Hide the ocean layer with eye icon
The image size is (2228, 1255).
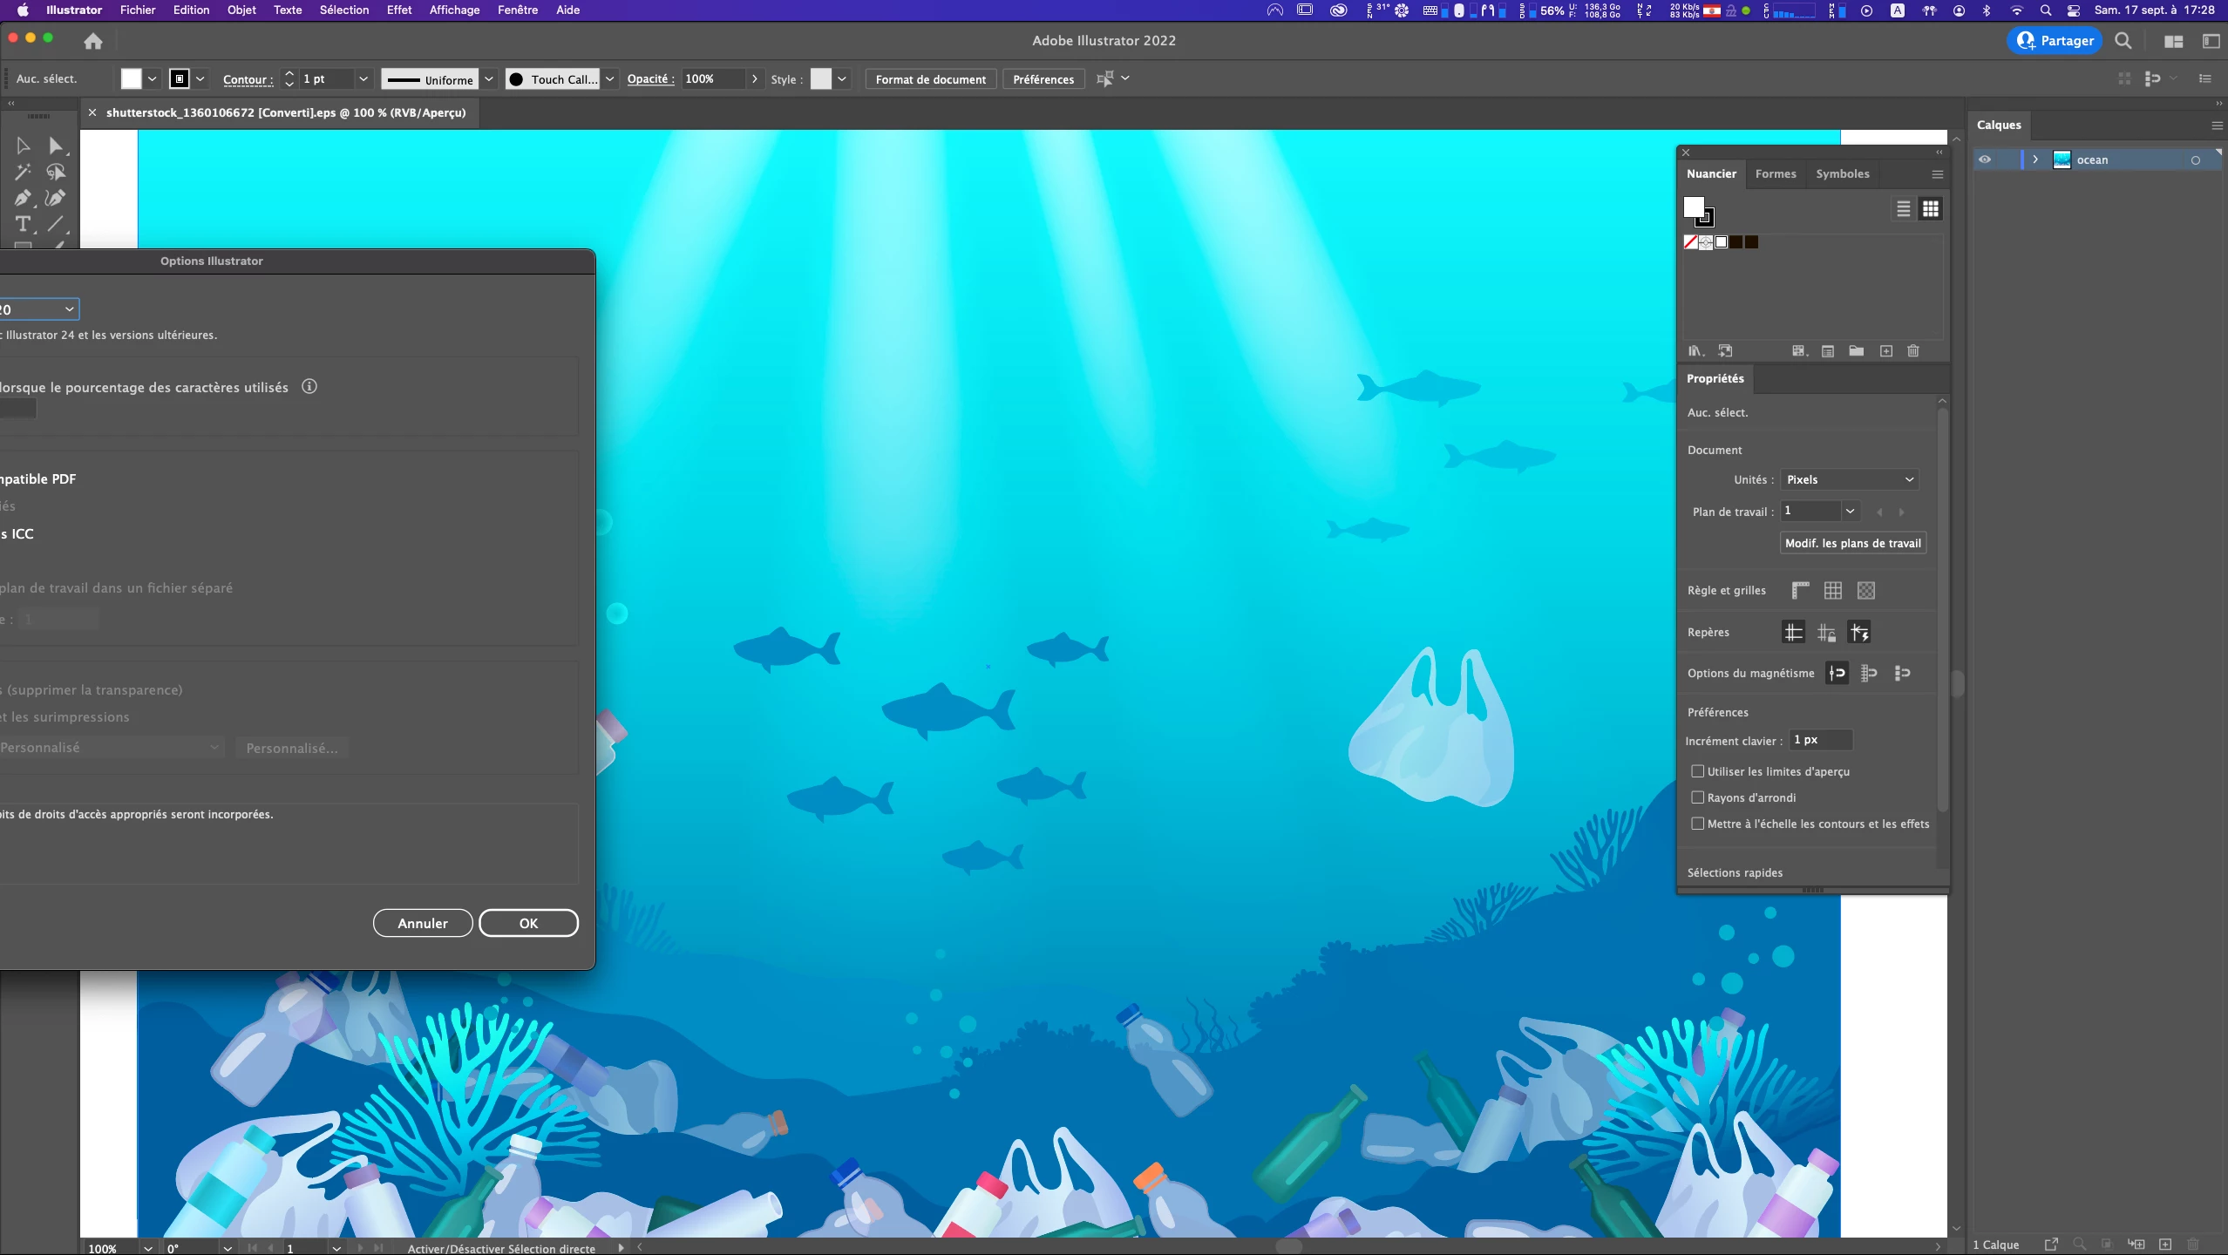click(x=1985, y=159)
